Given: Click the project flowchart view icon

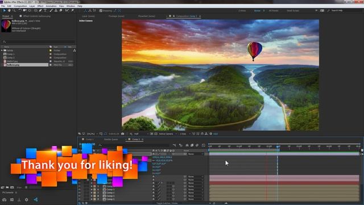Looking at the screenshot, I should (75, 50).
